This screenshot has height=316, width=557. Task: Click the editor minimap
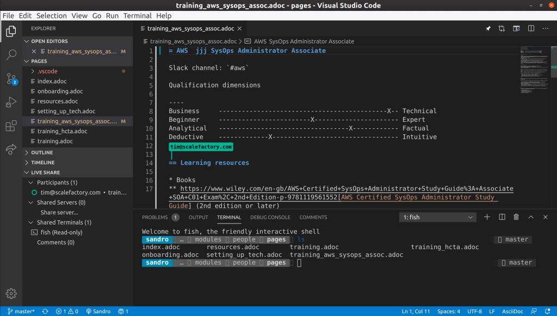(536, 69)
